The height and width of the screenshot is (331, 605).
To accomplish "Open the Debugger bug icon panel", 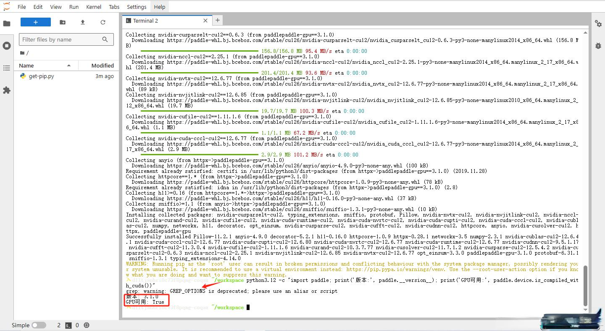I will pyautogui.click(x=598, y=46).
